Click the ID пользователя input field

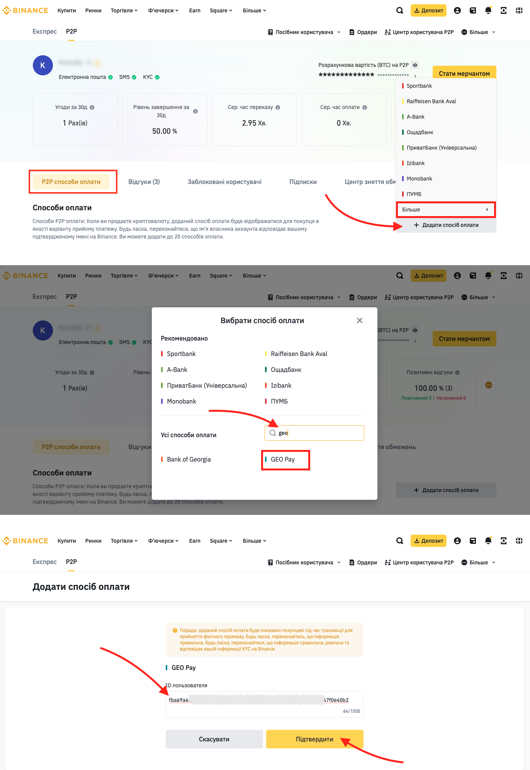coord(264,704)
